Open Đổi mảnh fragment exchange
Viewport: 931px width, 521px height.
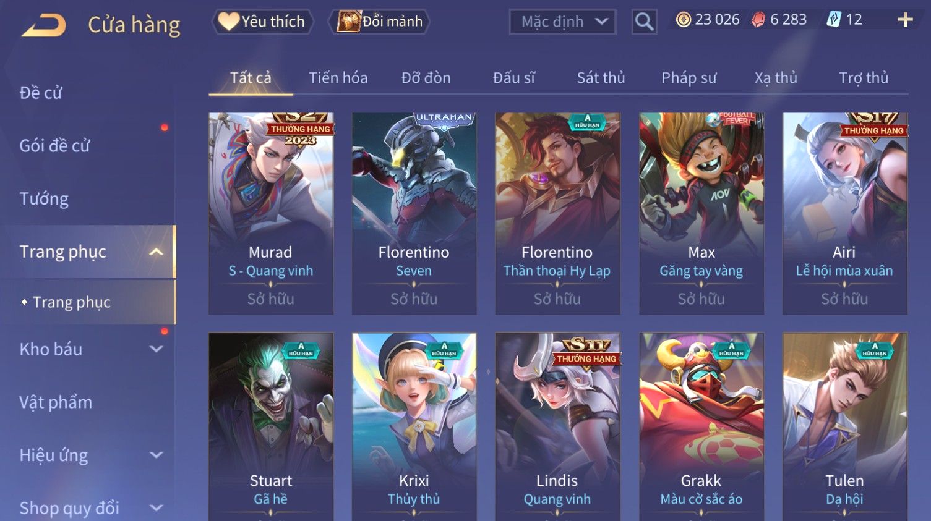[x=379, y=22]
